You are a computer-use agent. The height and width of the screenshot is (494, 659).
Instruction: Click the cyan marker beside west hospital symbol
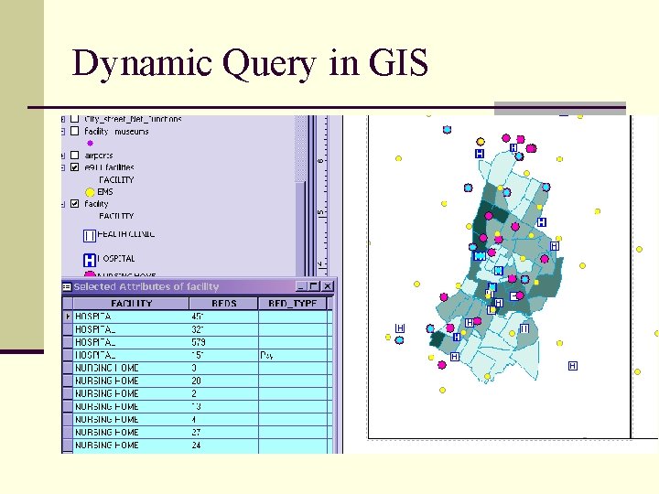399,339
